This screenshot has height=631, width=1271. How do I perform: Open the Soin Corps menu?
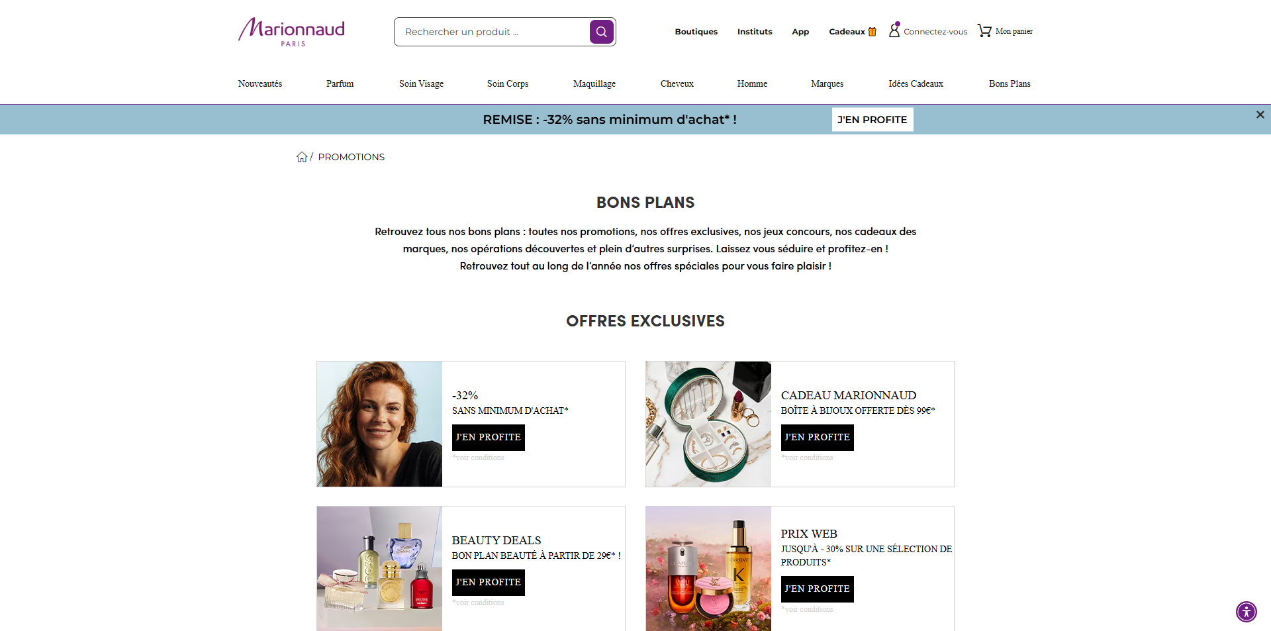pos(508,83)
